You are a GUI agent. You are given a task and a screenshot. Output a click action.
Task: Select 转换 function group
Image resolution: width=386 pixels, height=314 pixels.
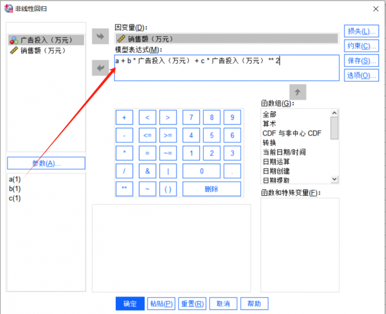pos(269,143)
